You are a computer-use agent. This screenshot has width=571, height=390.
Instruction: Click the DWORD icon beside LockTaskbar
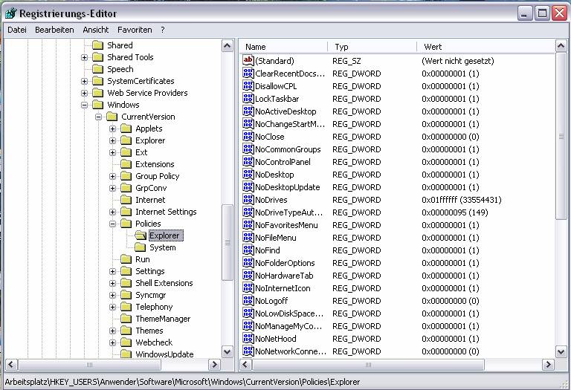point(248,98)
